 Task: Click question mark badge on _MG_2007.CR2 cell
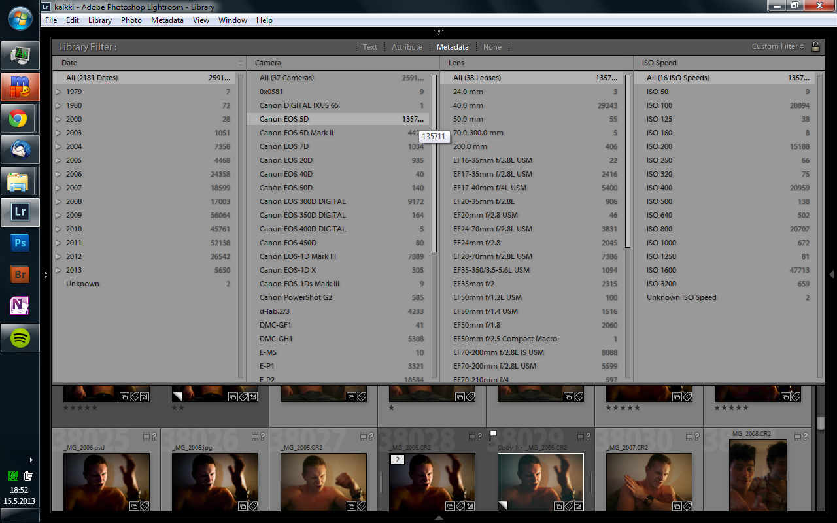pyautogui.click(x=697, y=437)
